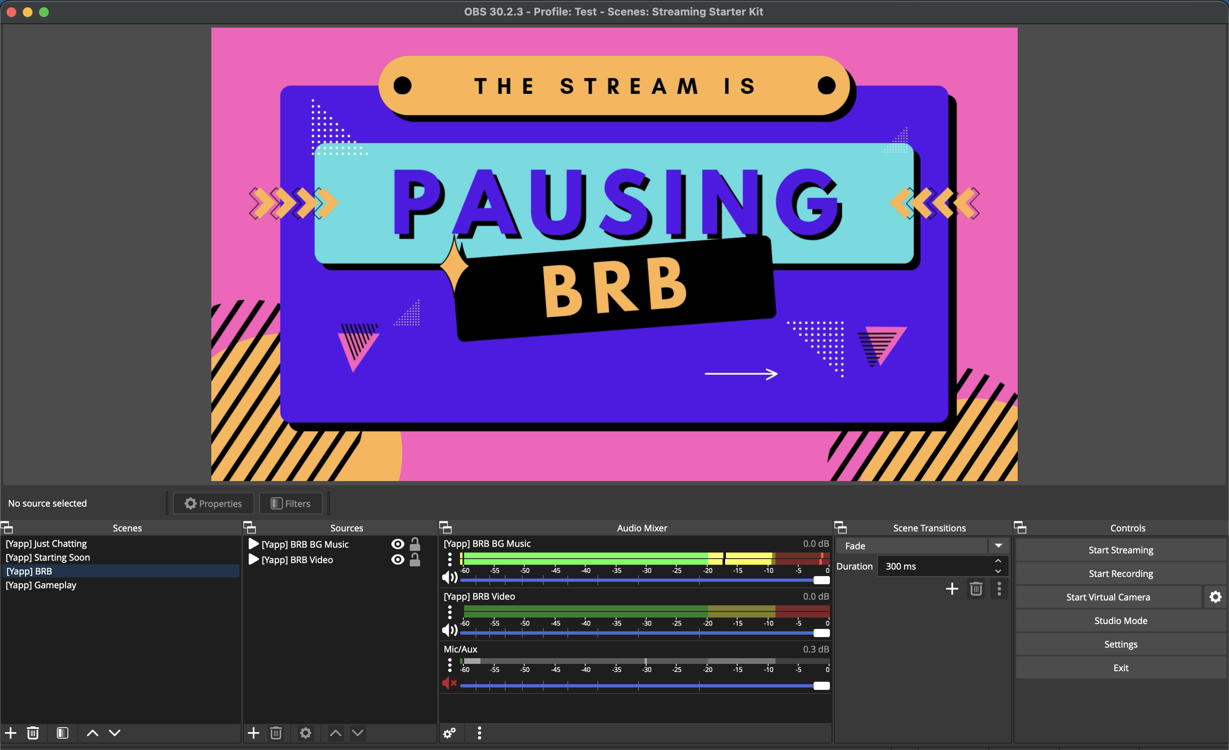Toggle visibility of BRB Video source
Viewport: 1229px width, 750px height.
397,559
